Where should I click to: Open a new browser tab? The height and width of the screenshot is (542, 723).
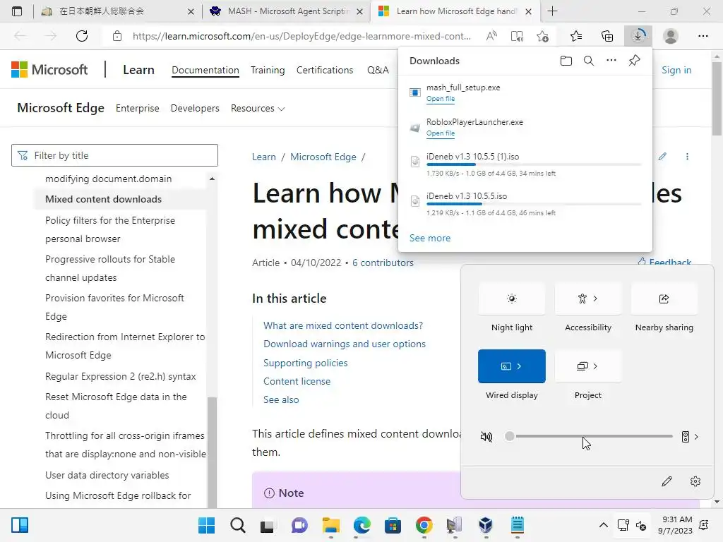[552, 11]
